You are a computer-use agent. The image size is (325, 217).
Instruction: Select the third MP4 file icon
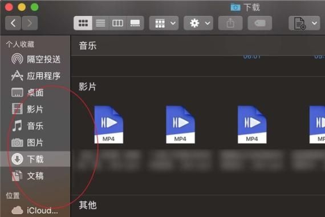(252, 124)
